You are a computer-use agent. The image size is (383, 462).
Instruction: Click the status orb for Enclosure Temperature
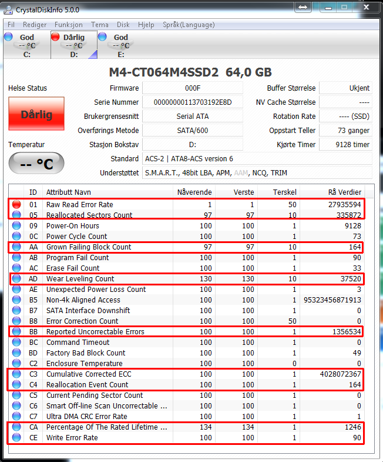tap(16, 363)
